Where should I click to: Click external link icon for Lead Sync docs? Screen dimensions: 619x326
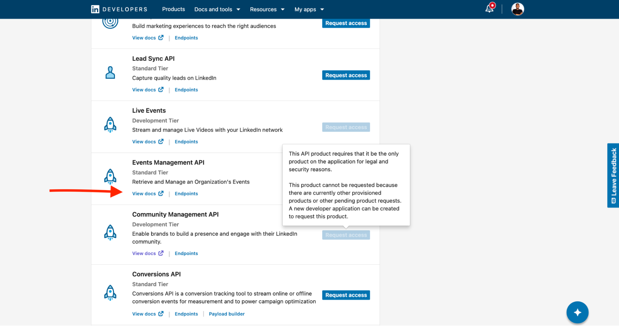click(x=161, y=89)
